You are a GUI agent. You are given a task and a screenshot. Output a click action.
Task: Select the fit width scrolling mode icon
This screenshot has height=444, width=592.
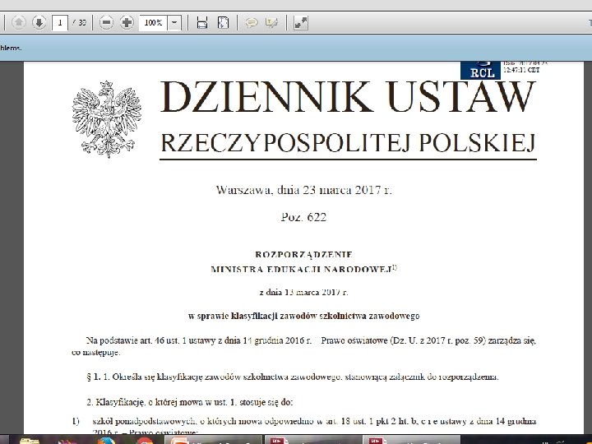click(202, 23)
